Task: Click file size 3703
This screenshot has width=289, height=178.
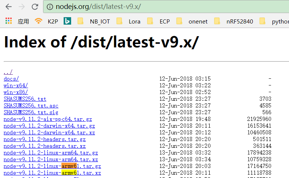Action: pos(265,99)
